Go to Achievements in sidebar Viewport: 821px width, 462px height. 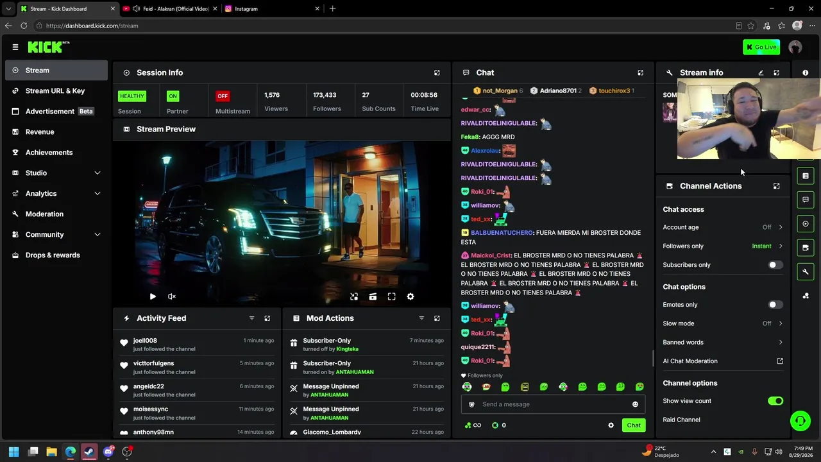tap(56, 152)
